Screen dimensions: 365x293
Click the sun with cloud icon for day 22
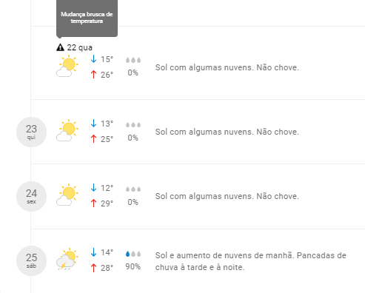point(67,66)
